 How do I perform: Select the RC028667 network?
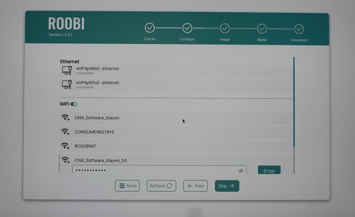coord(176,146)
